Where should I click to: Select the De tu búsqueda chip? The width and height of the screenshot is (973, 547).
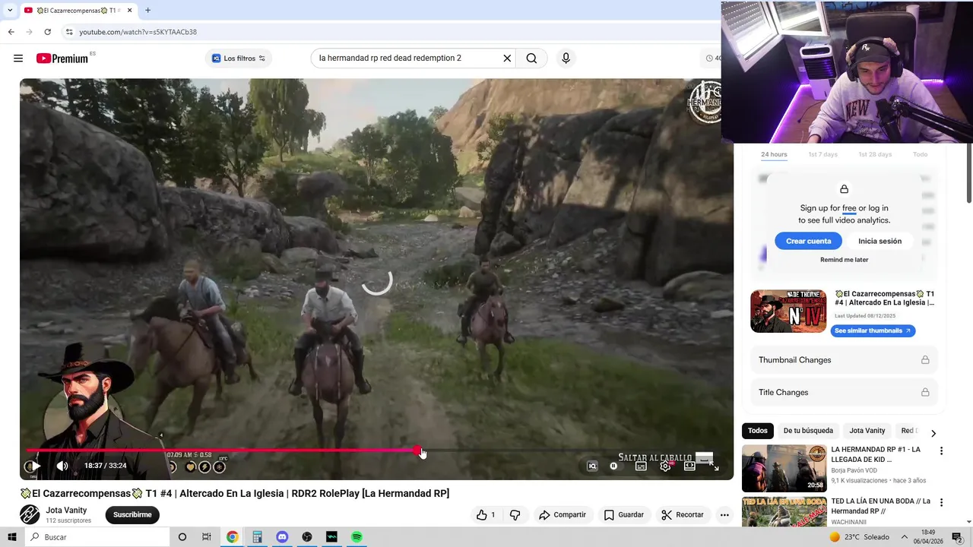coord(808,431)
